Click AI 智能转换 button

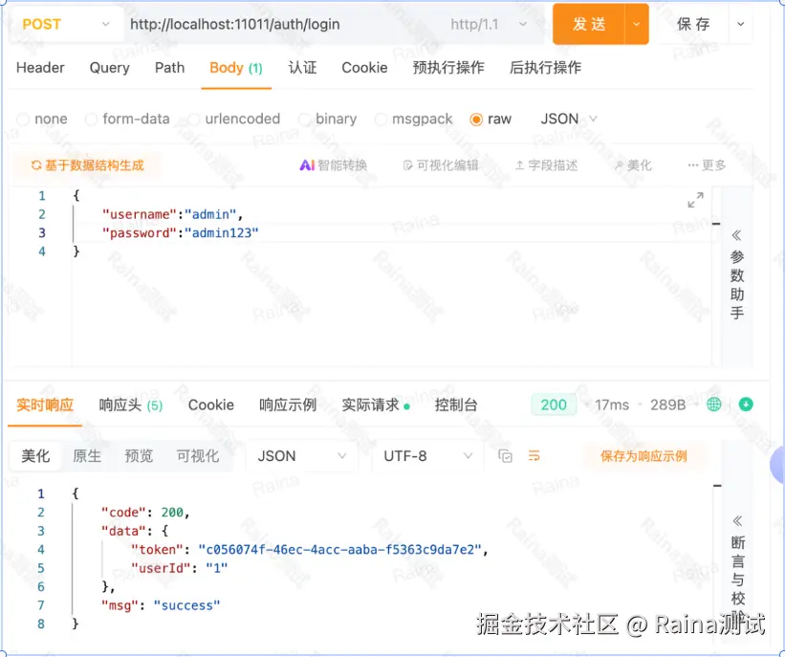click(333, 165)
